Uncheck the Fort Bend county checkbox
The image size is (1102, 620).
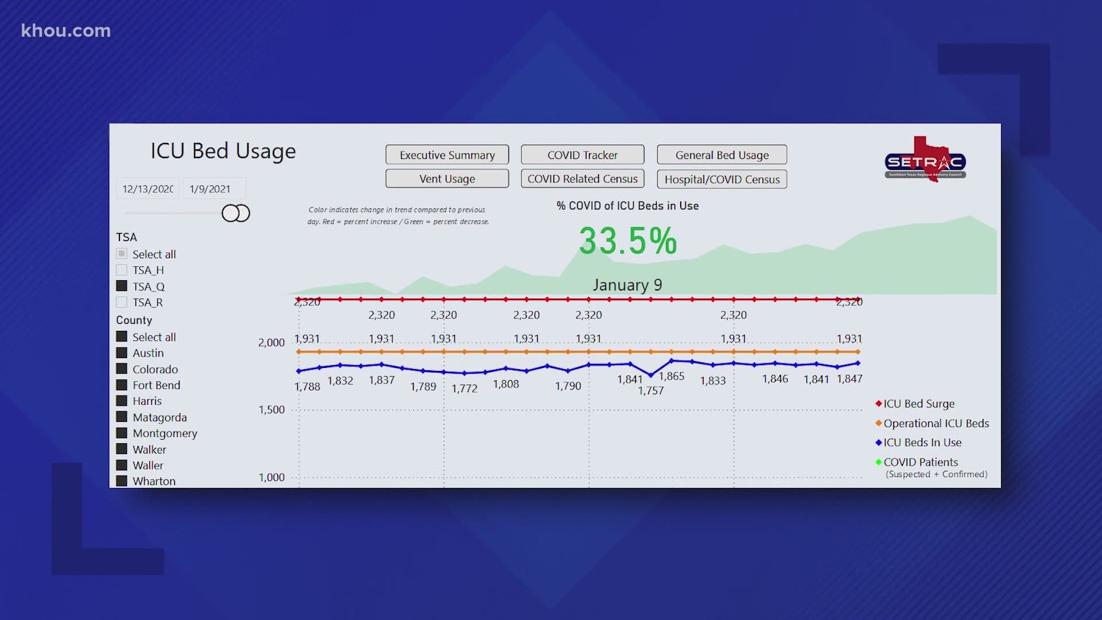click(122, 385)
